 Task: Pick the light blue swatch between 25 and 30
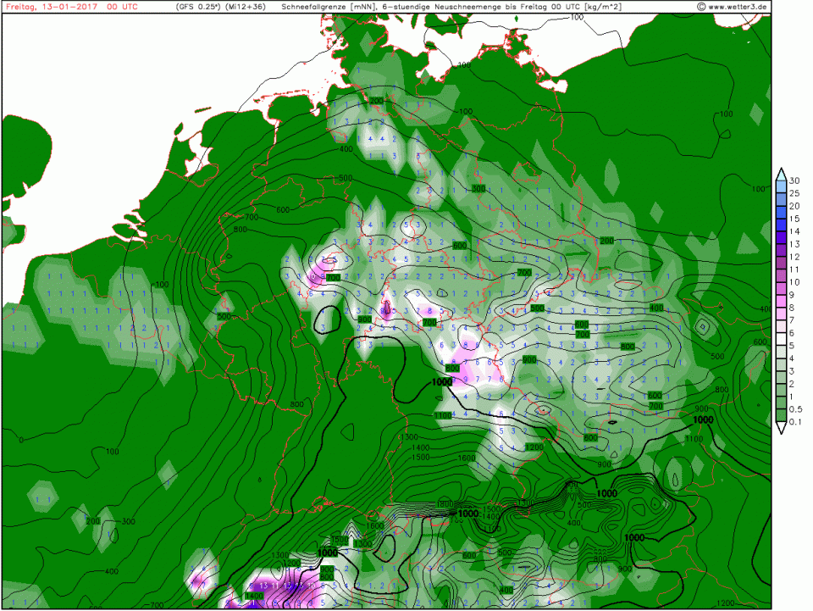[781, 187]
